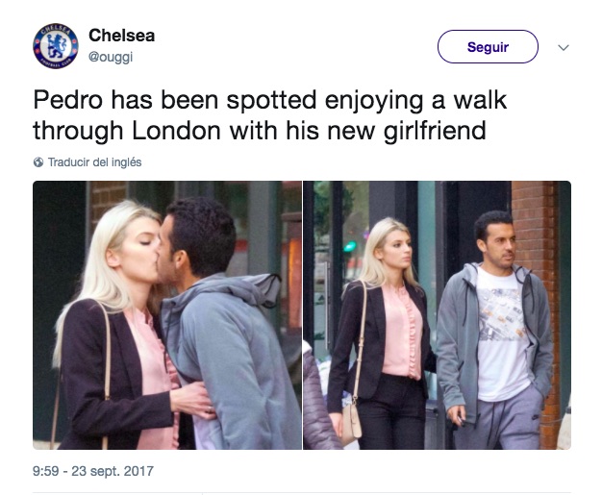602x495 pixels.
Task: Select the blue lion emblem in avatar
Action: pyautogui.click(x=56, y=46)
